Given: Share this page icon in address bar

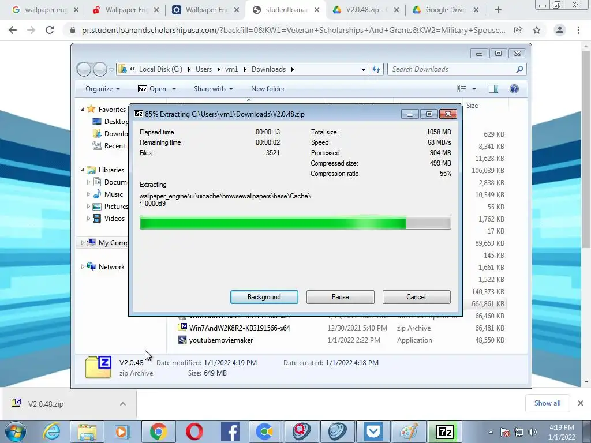Looking at the screenshot, I should (x=518, y=30).
